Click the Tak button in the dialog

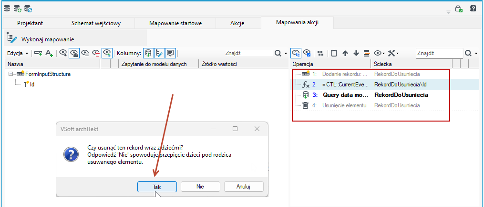[x=157, y=187]
